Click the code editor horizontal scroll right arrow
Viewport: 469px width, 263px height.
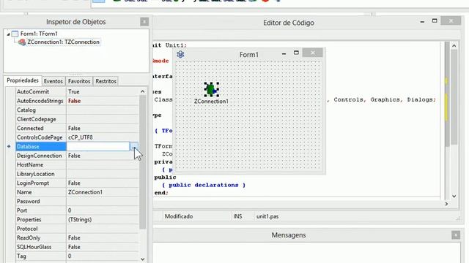[x=446, y=204]
